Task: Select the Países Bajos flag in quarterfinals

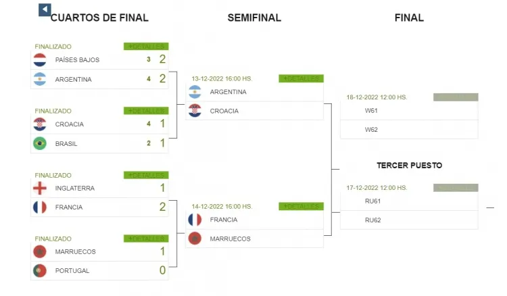Action: 40,59
